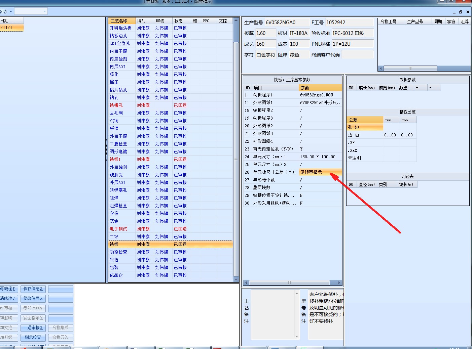Screen dimensions: 472x349
Task: Click the 保存信息S button
Action: pyautogui.click(x=33, y=289)
